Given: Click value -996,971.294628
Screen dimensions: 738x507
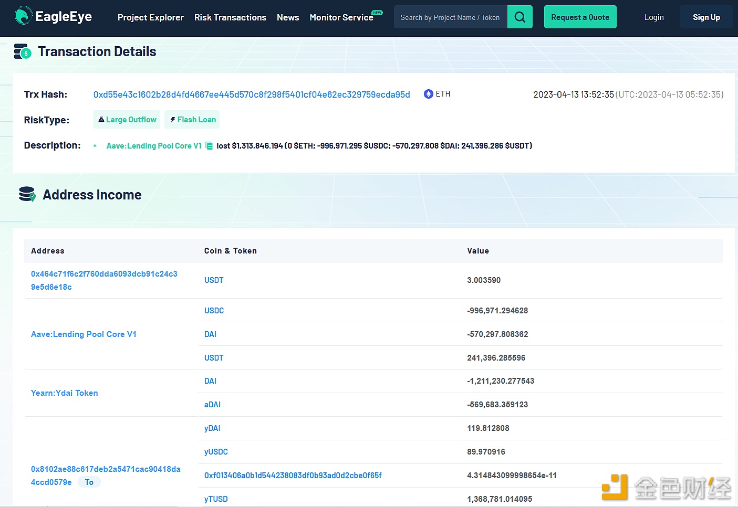Looking at the screenshot, I should pos(497,311).
